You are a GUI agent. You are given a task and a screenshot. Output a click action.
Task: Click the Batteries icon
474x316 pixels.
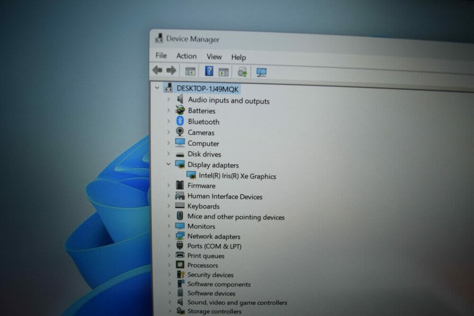pos(180,109)
